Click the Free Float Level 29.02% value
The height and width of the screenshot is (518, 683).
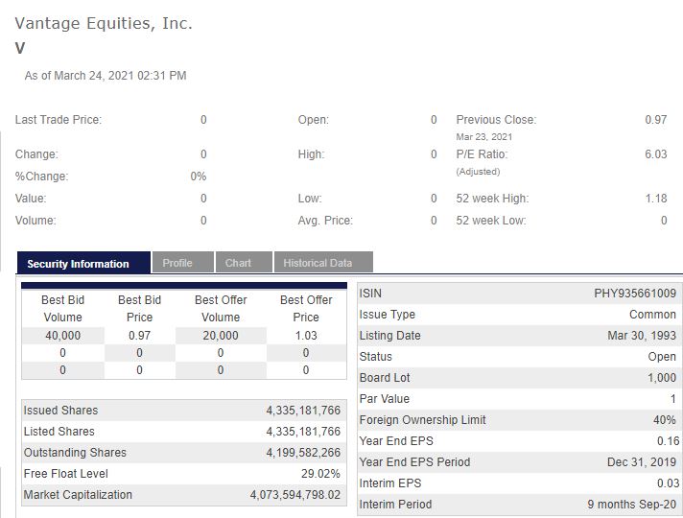(320, 474)
